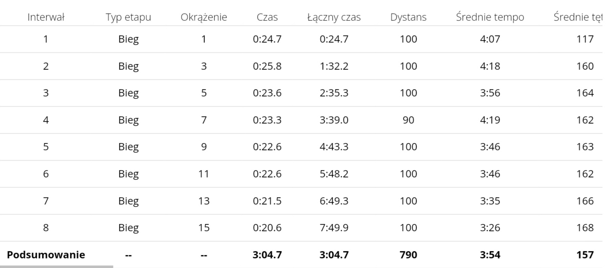The image size is (615, 268).
Task: Select interval 1 row number
Action: pos(46,39)
